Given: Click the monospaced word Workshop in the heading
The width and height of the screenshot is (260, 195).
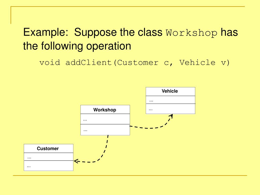Looking at the screenshot, I should (191, 33).
